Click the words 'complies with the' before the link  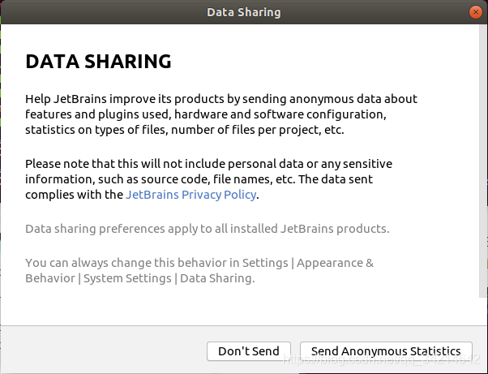pyautogui.click(x=74, y=195)
